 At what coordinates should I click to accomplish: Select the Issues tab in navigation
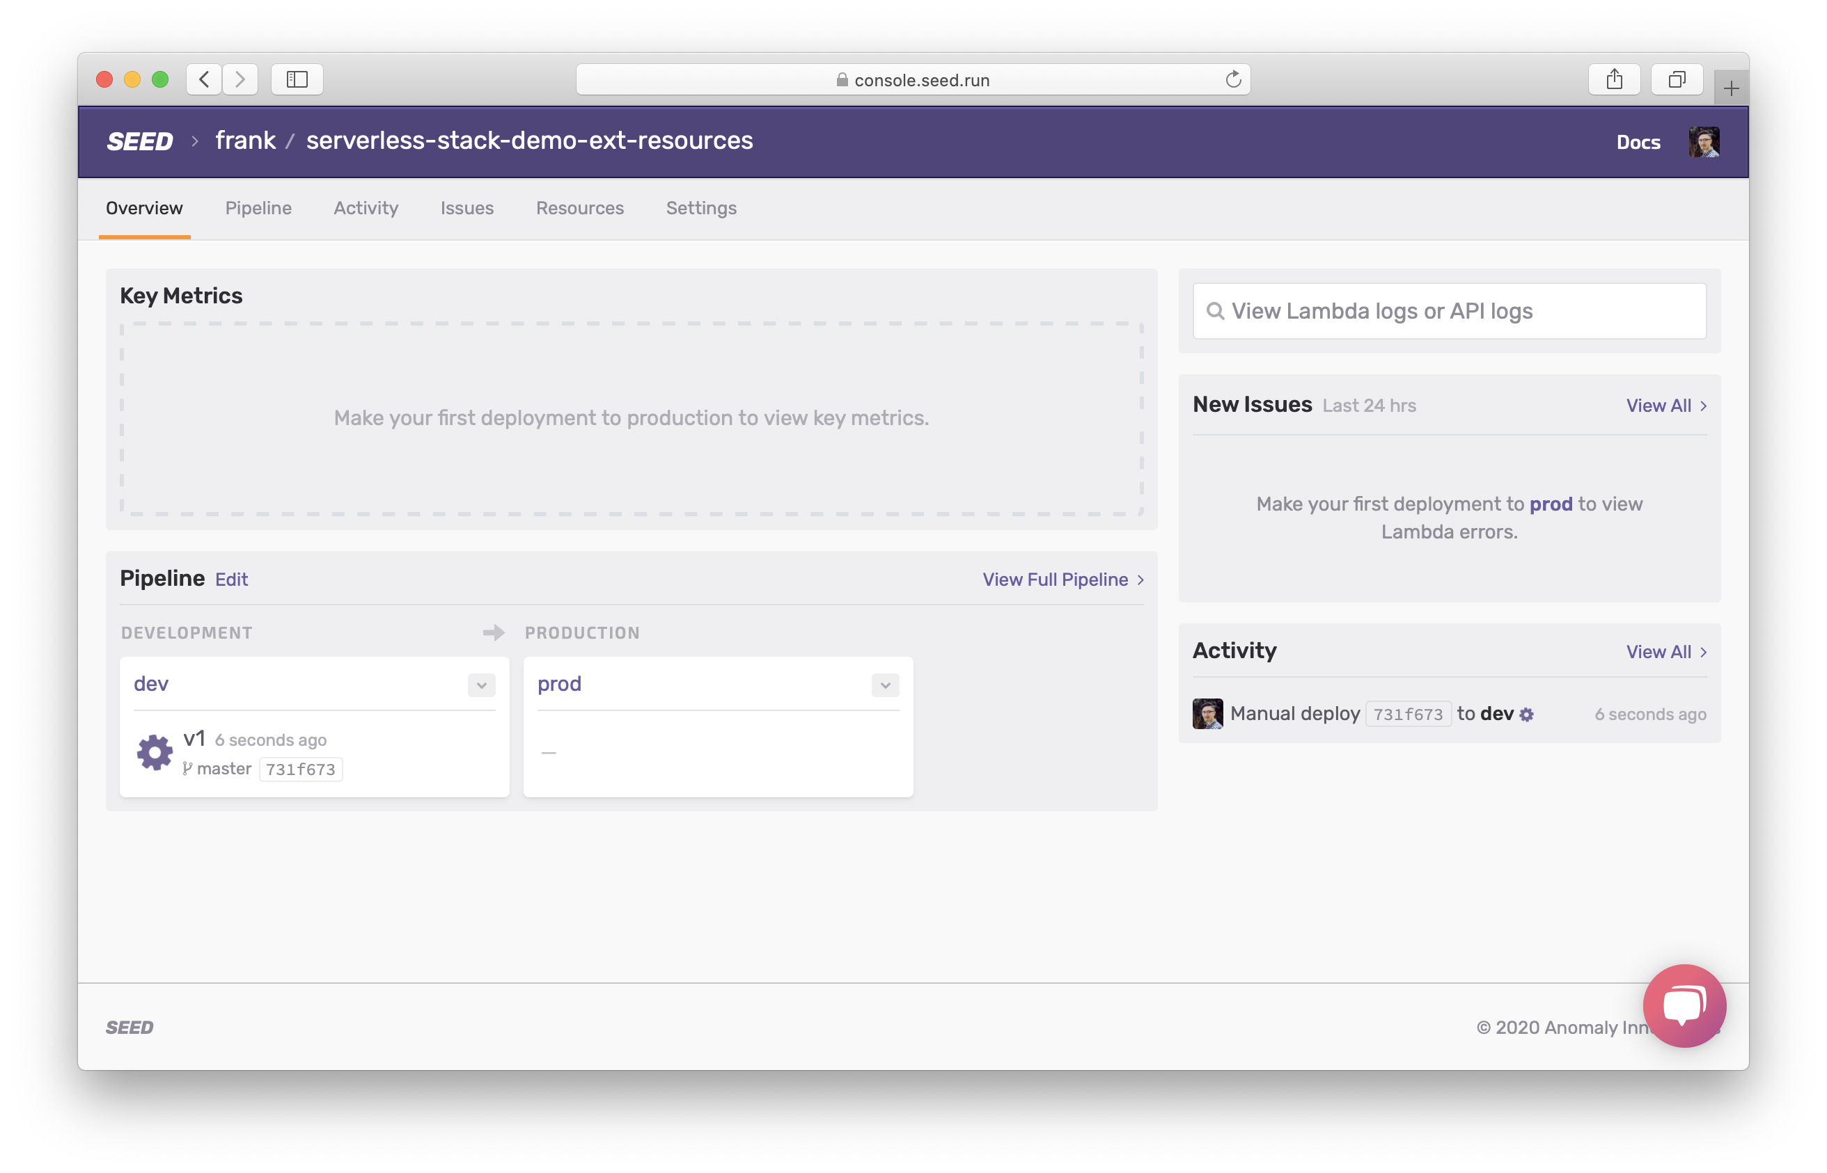click(466, 207)
